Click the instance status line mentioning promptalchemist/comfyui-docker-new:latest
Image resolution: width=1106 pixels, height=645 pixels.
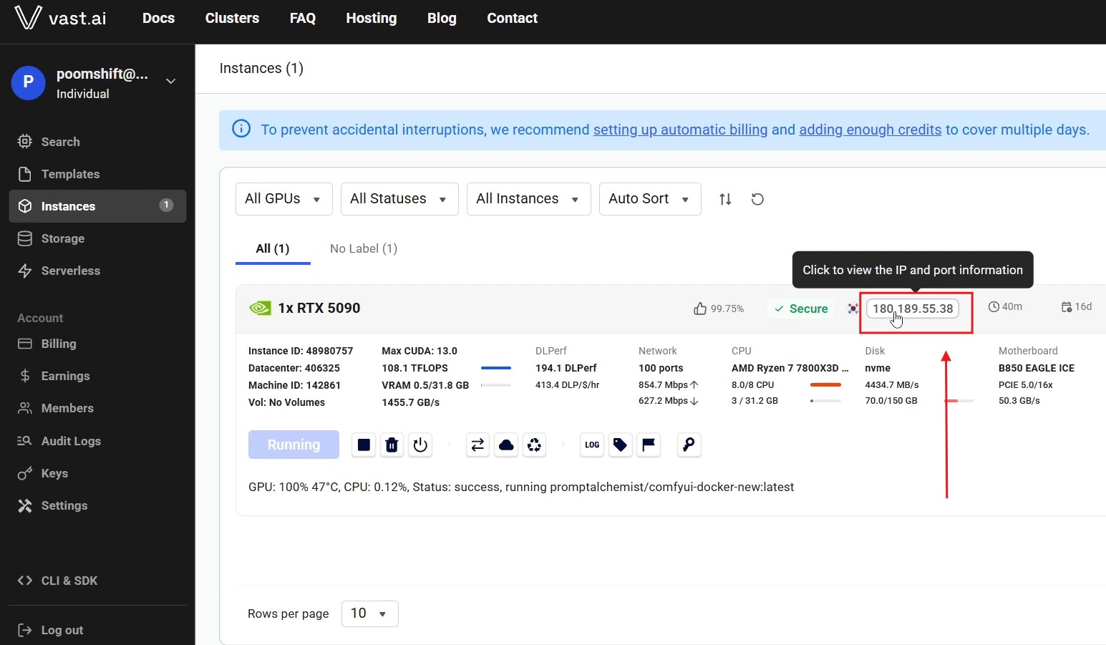(521, 487)
